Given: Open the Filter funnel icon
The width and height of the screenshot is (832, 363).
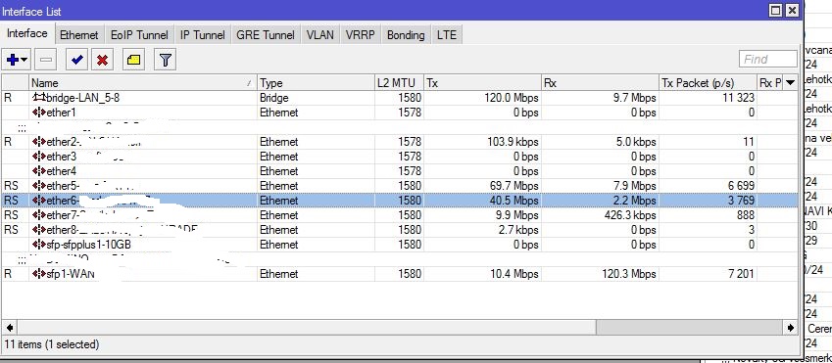Looking at the screenshot, I should pos(165,60).
